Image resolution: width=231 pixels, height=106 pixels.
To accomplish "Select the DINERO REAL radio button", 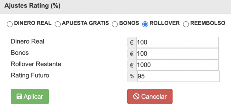I will 10,24.
